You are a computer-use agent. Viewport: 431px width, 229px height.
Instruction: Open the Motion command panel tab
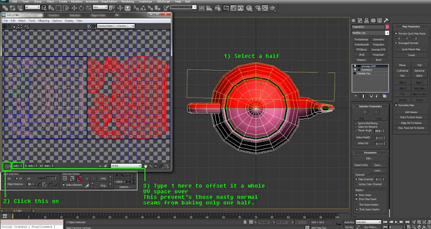click(x=373, y=20)
